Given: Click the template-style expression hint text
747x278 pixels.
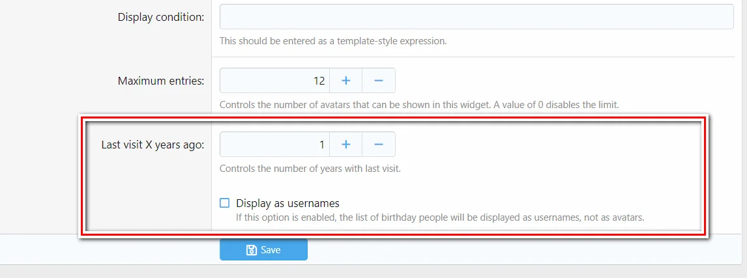Looking at the screenshot, I should click(x=333, y=41).
